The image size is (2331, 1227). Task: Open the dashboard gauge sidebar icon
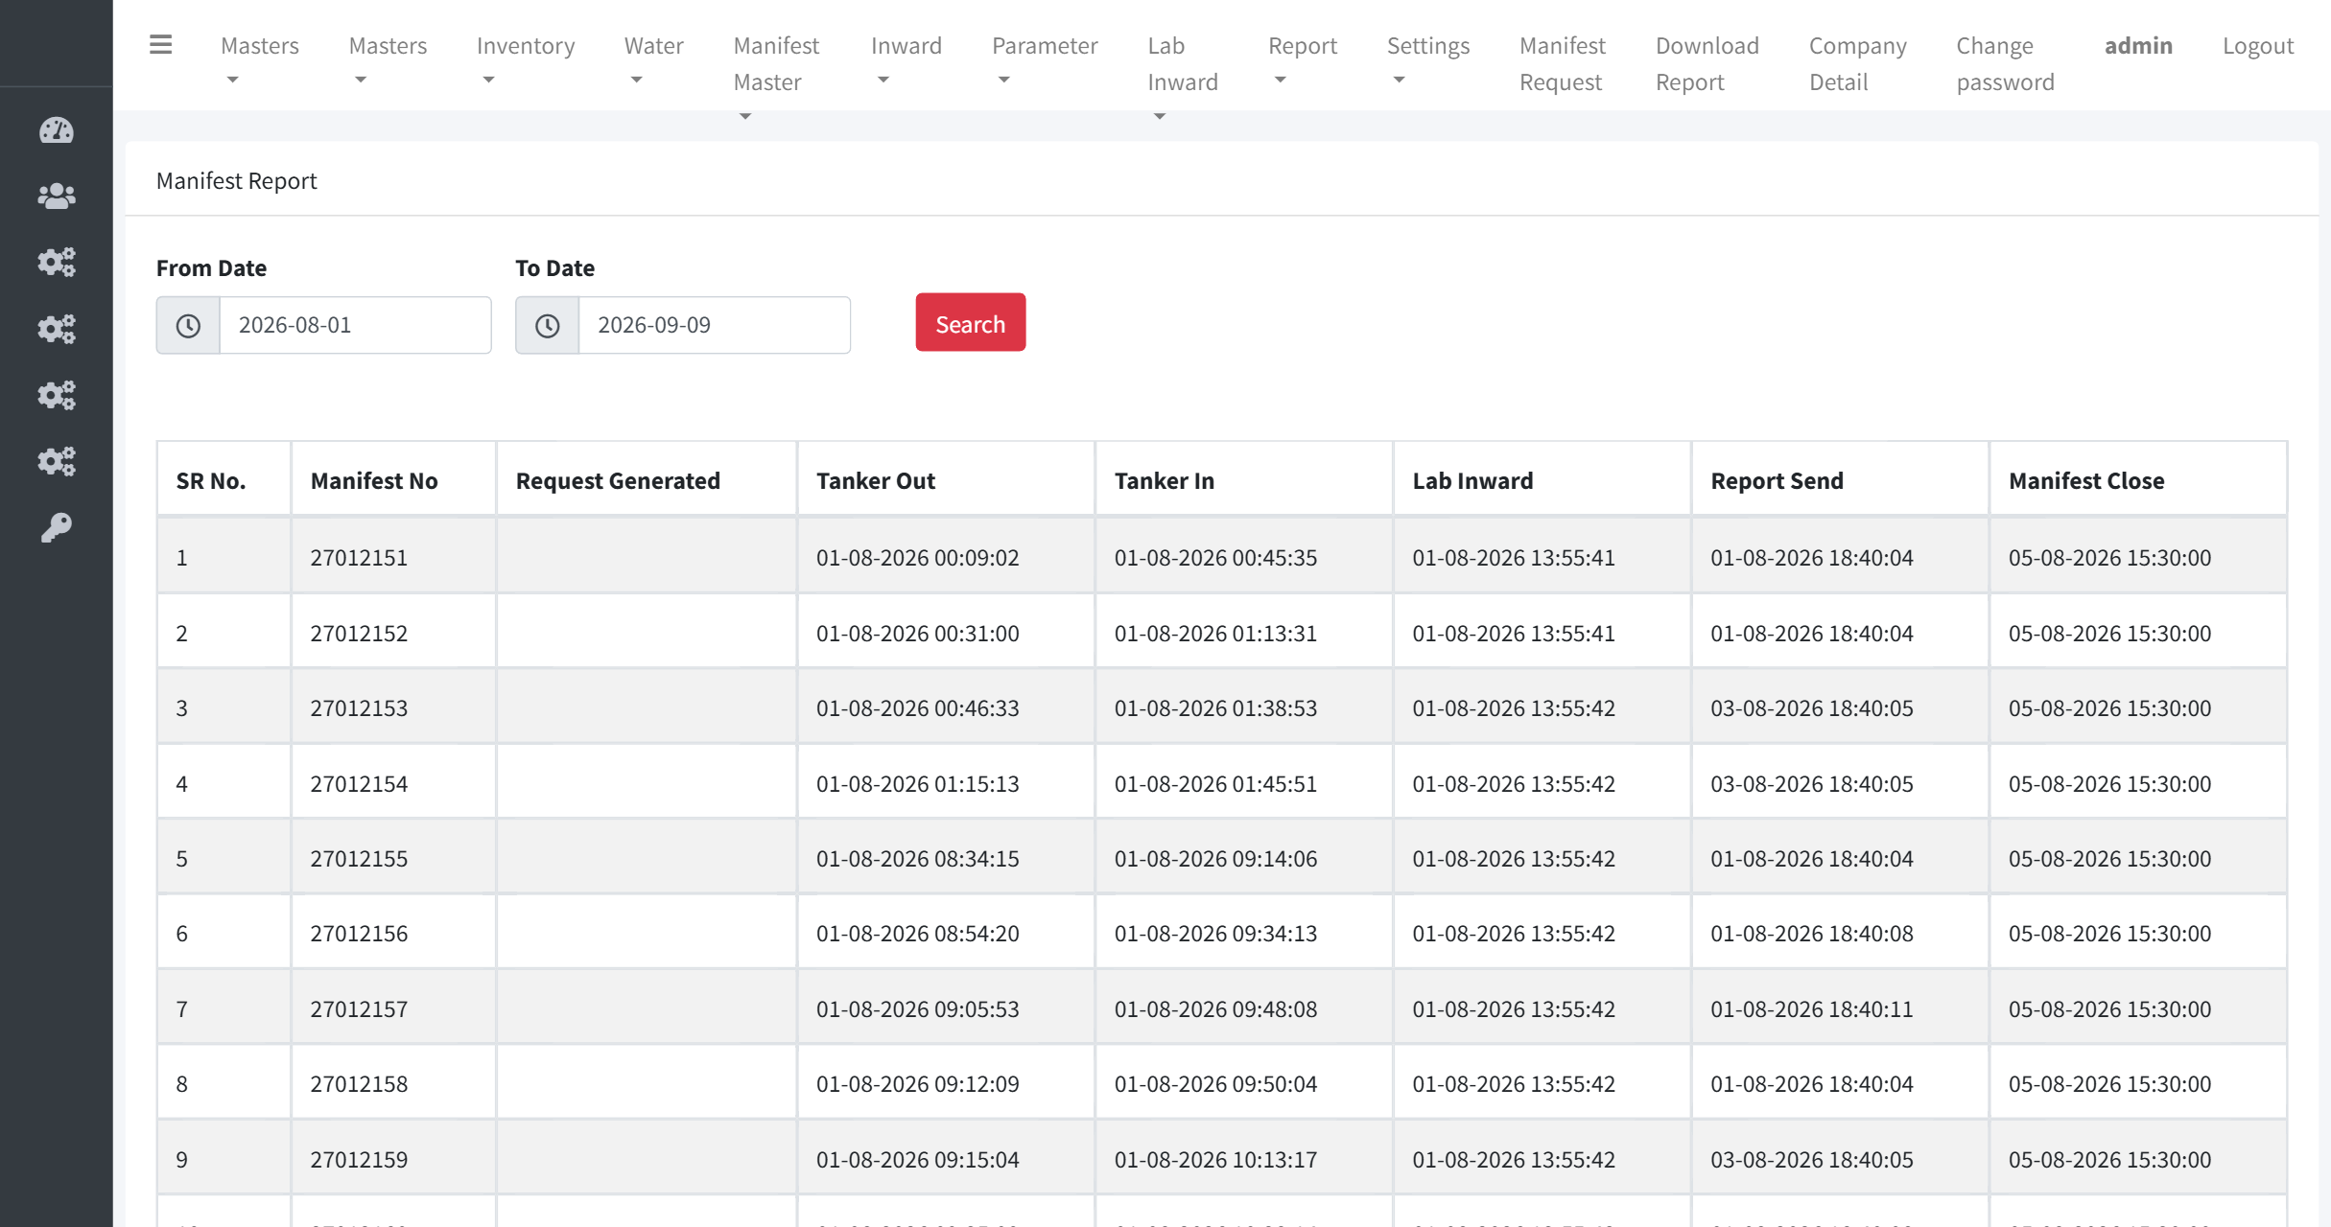click(57, 130)
